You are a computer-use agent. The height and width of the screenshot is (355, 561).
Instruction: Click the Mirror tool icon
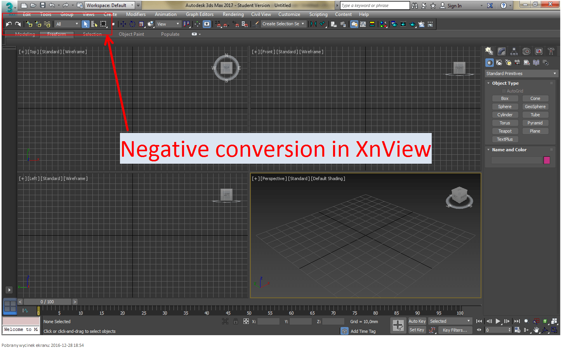pos(313,24)
